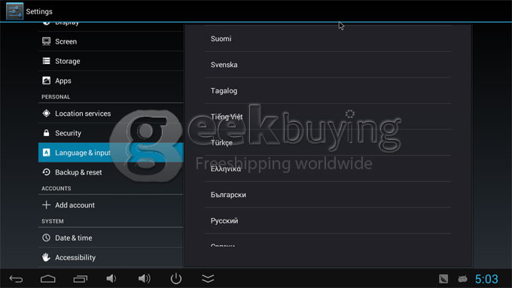
Task: Open Location services settings
Action: tap(111, 114)
